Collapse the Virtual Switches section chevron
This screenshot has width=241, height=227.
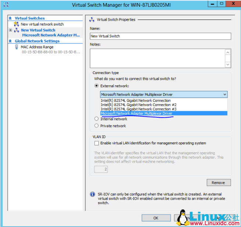[x=10, y=18]
